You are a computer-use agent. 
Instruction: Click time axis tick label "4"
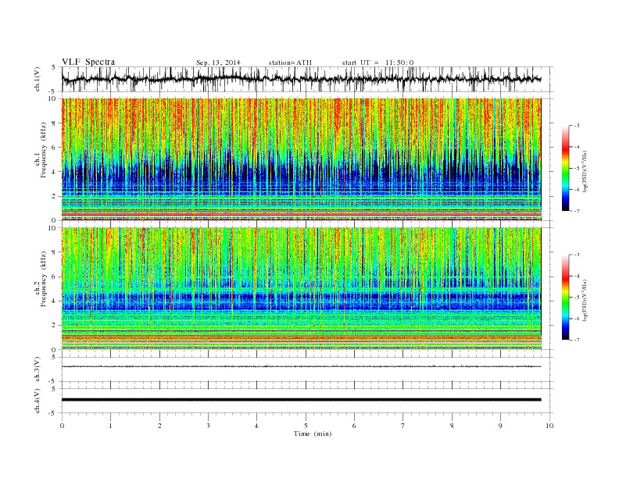[x=256, y=426]
